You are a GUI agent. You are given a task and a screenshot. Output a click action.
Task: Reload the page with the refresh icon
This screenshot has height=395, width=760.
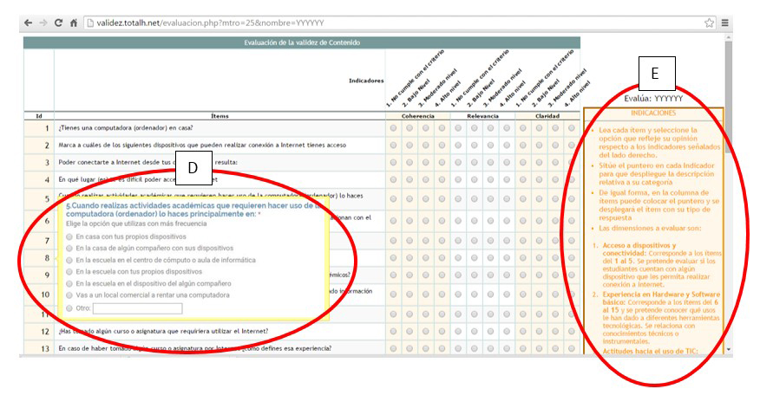(x=58, y=23)
